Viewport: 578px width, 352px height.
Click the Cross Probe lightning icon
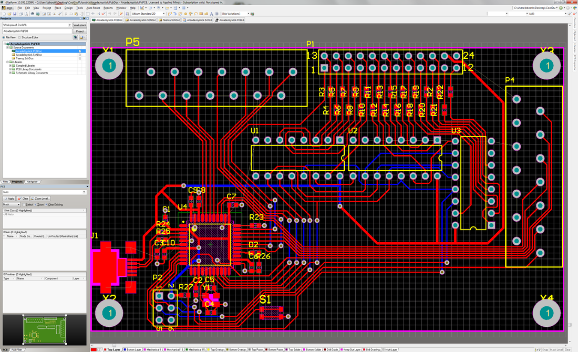(121, 14)
